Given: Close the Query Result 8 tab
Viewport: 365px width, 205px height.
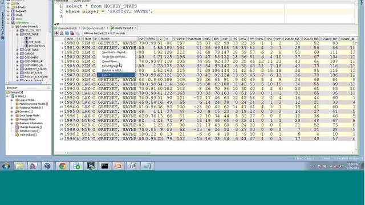Looking at the screenshot, I should click(136, 28).
